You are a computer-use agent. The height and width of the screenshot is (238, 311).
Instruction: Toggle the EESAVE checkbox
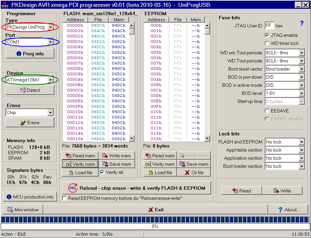coord(267,111)
